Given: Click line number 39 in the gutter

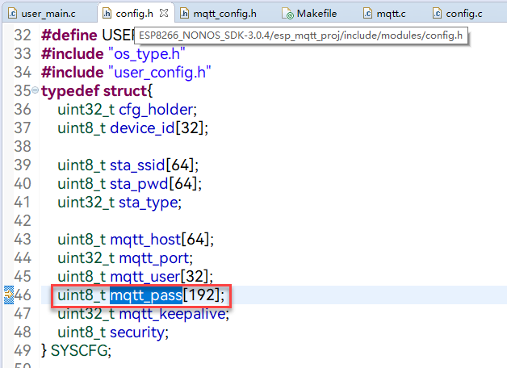Looking at the screenshot, I should [x=23, y=165].
